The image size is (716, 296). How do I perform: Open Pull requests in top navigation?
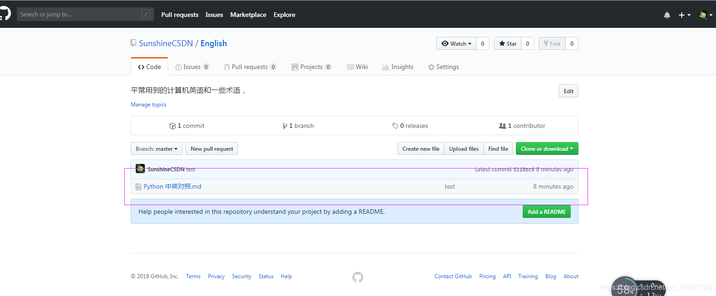(x=180, y=15)
